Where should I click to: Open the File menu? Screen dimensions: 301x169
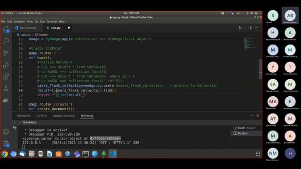(x=3, y=22)
